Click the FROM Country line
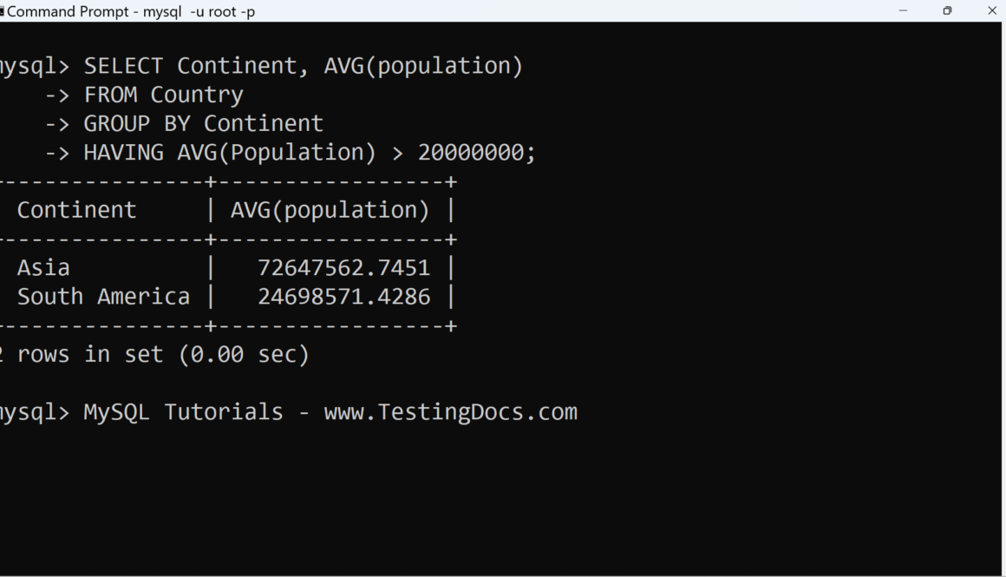The height and width of the screenshot is (577, 1006). 163,95
